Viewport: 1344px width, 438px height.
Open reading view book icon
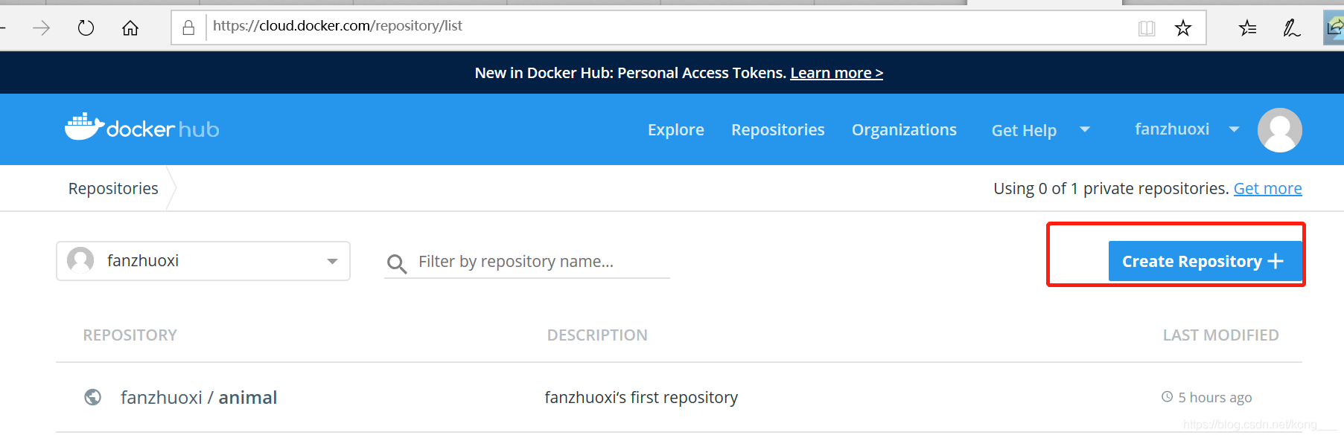tap(1147, 28)
